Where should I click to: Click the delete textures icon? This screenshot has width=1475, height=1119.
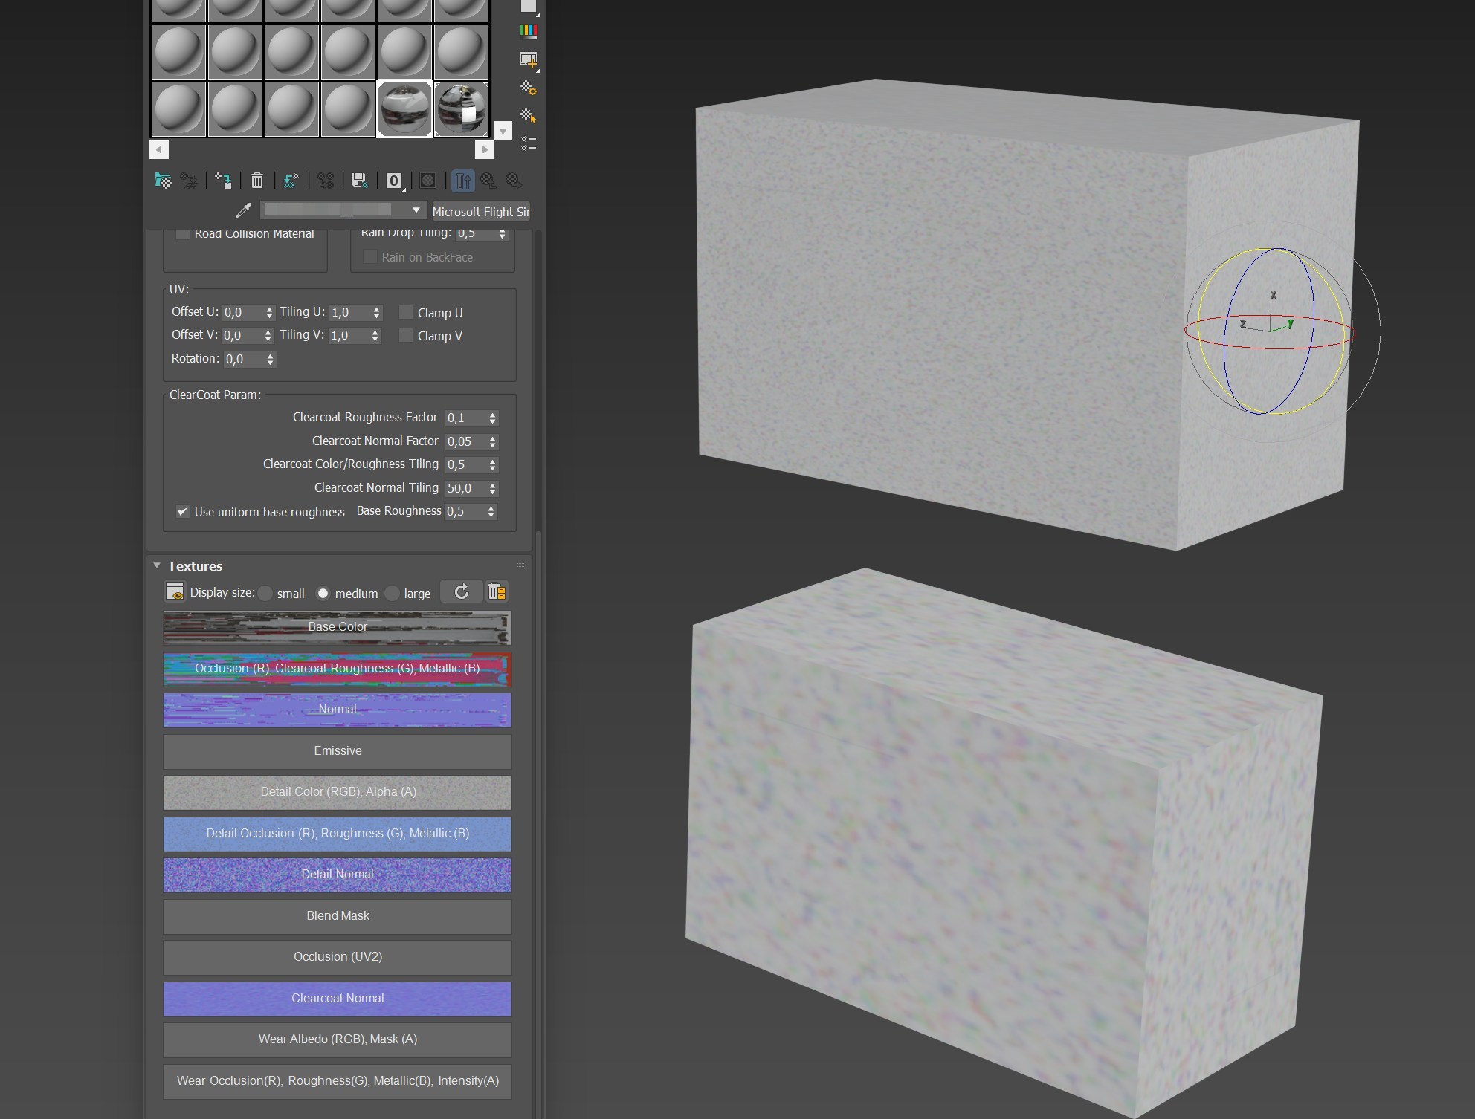point(497,591)
